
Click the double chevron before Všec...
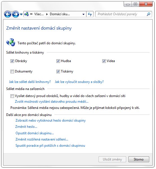(31, 14)
